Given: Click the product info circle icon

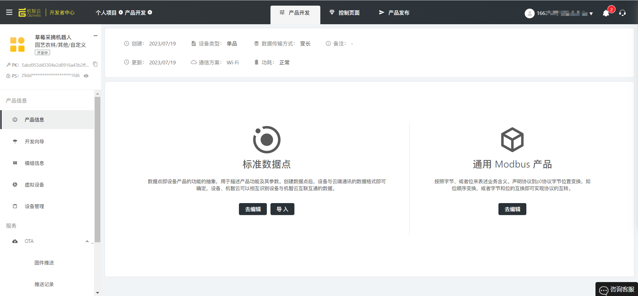Looking at the screenshot, I should click(15, 119).
